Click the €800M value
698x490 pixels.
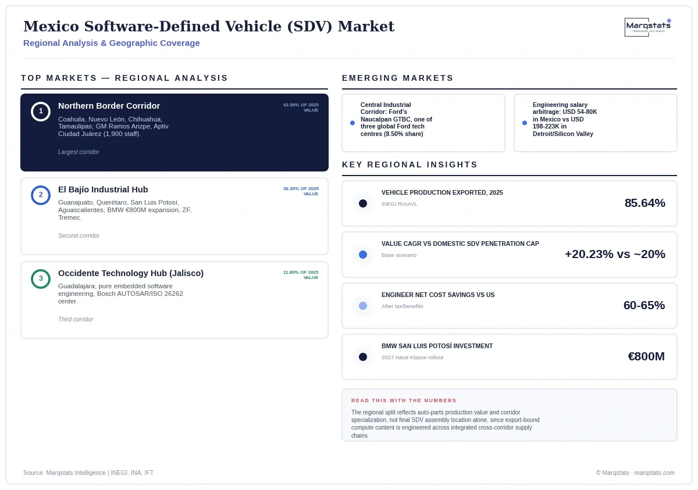[x=646, y=356]
